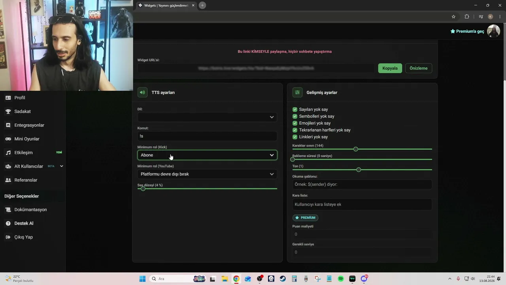This screenshot has height=285, width=506.
Task: Click the PREMIUM badge
Action: (305, 218)
